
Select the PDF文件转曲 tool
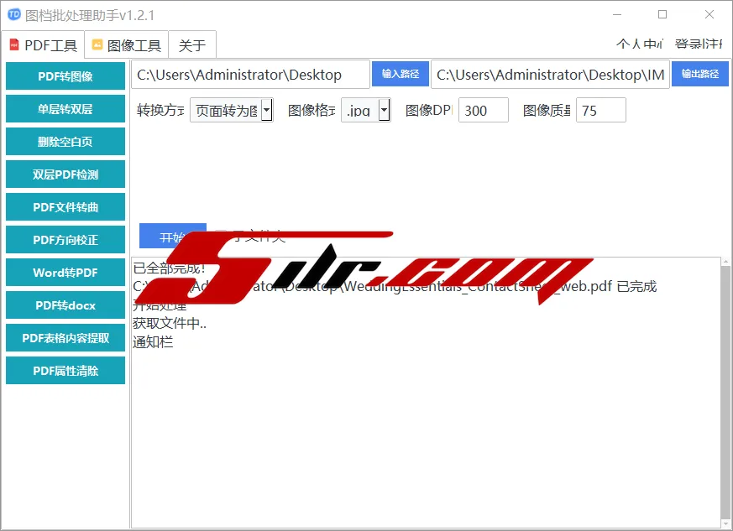point(65,207)
